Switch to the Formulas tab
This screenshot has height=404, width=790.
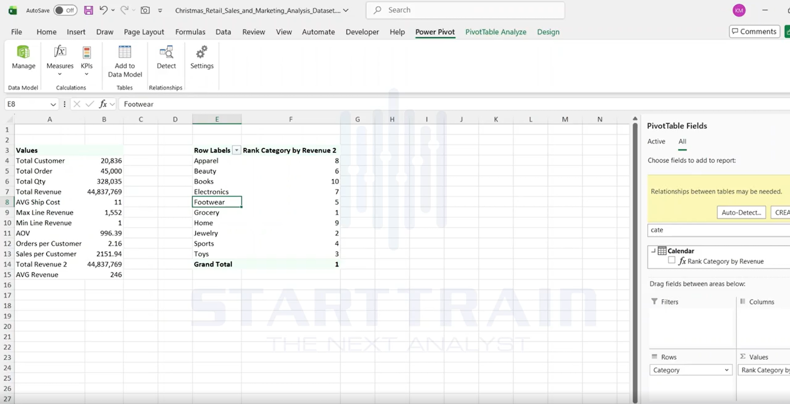point(190,32)
